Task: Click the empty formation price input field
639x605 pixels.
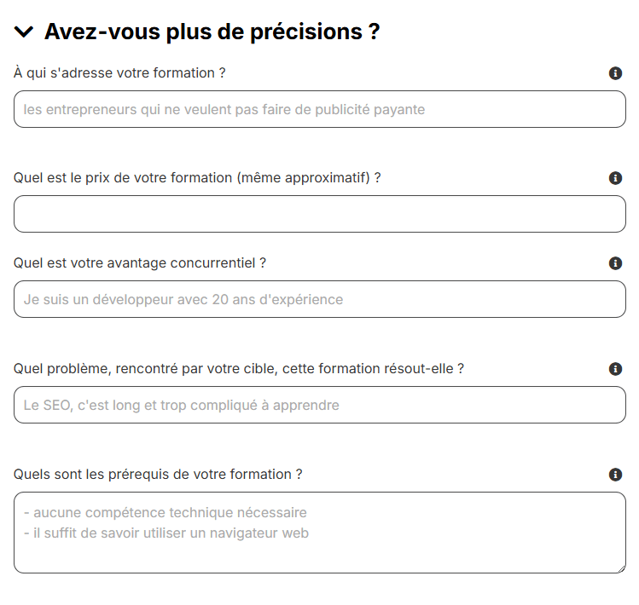Action: pos(319,214)
